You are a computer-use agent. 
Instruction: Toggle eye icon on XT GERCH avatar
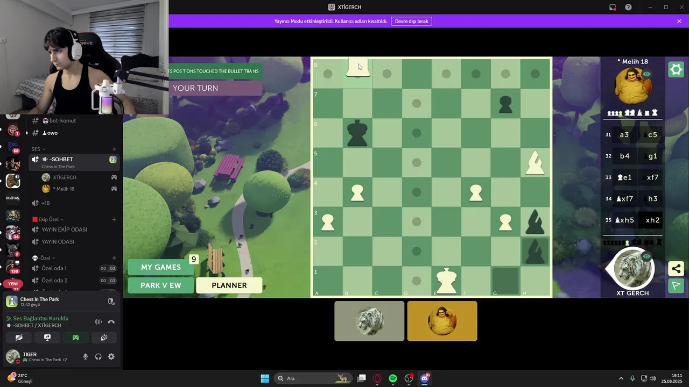tap(646, 256)
